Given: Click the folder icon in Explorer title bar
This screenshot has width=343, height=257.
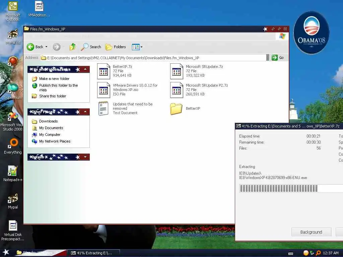Looking at the screenshot, I should (x=26, y=29).
